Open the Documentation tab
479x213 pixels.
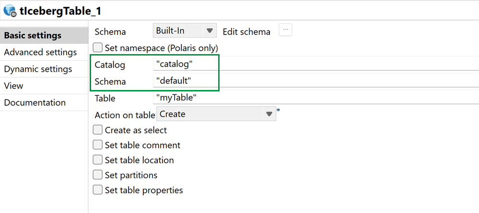pyautogui.click(x=35, y=102)
